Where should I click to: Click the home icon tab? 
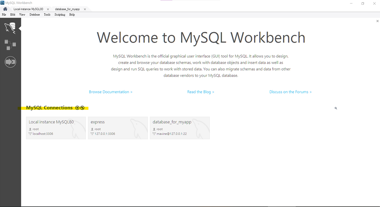(4, 9)
